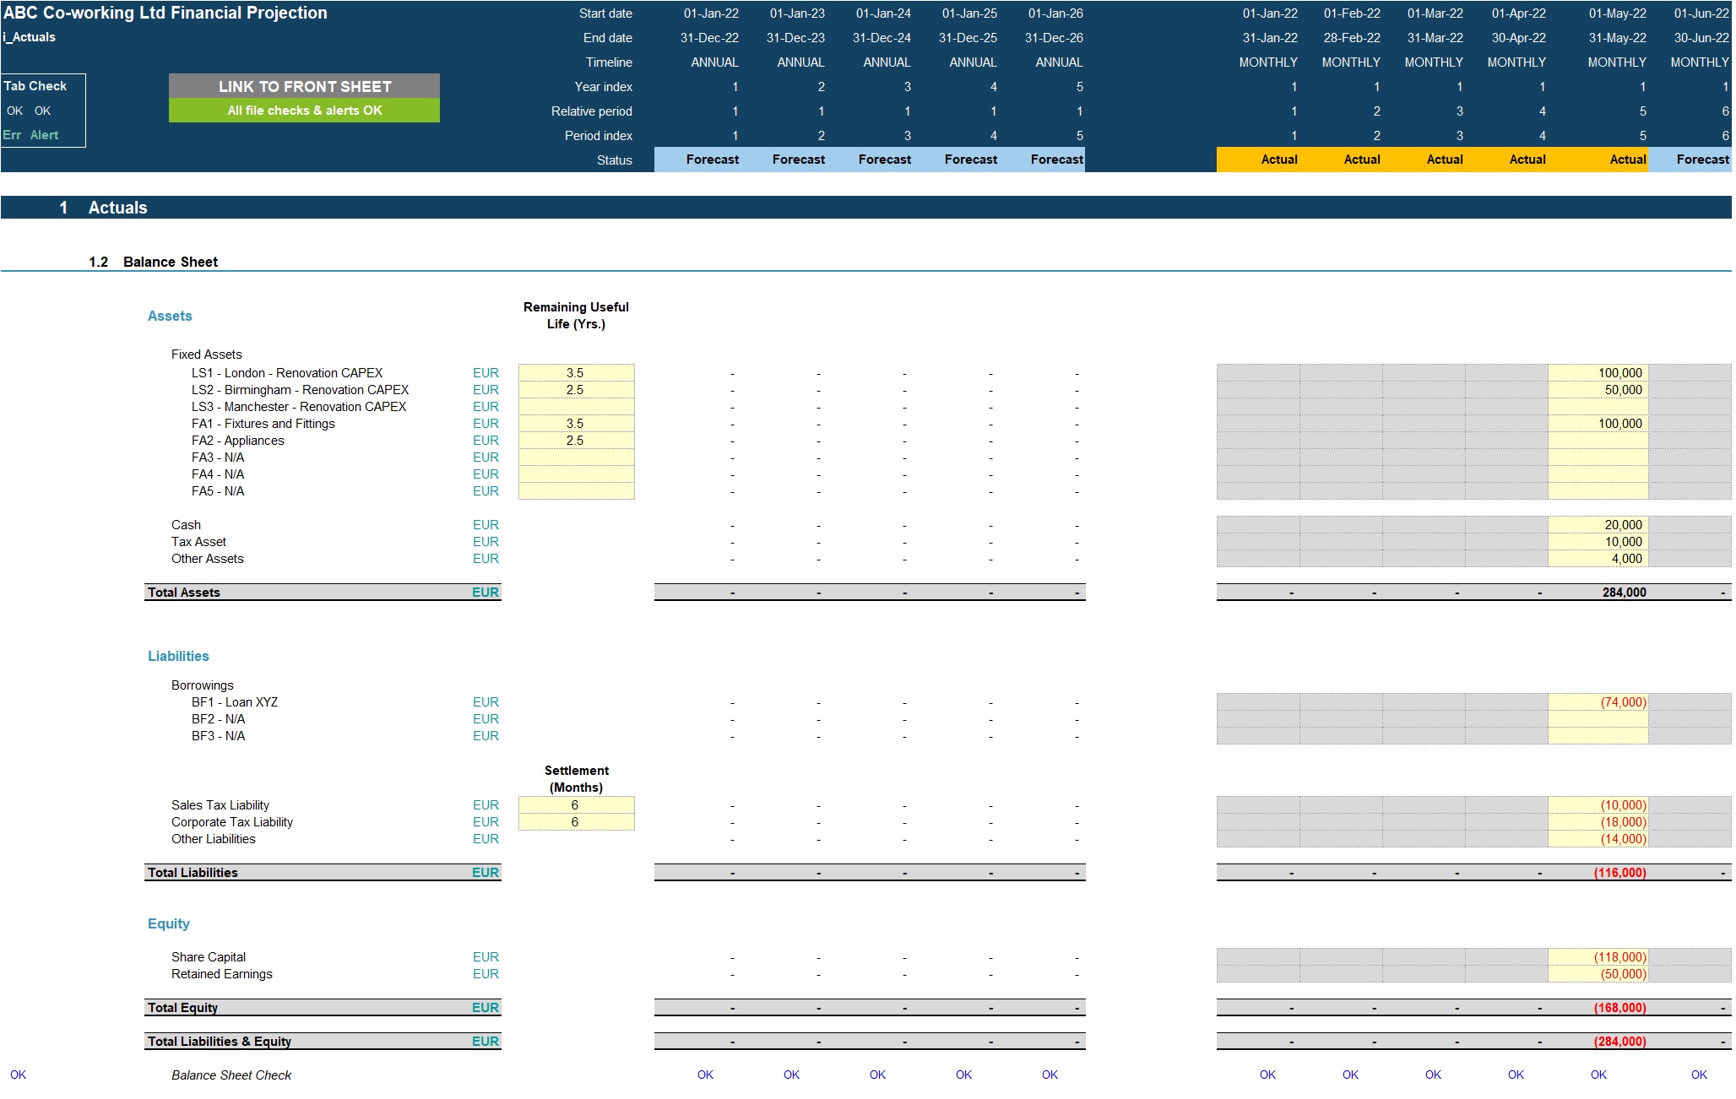Viewport: 1736px width, 1099px height.
Task: Select LS2 Birmingham remaining useful life cell
Action: pos(576,390)
